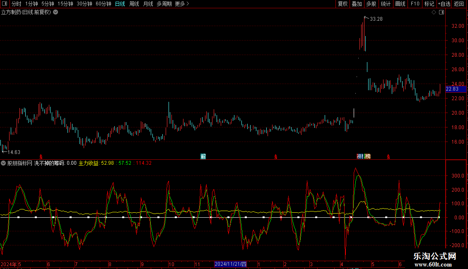
Task: Open the F10 company info
Action: pos(415,4)
